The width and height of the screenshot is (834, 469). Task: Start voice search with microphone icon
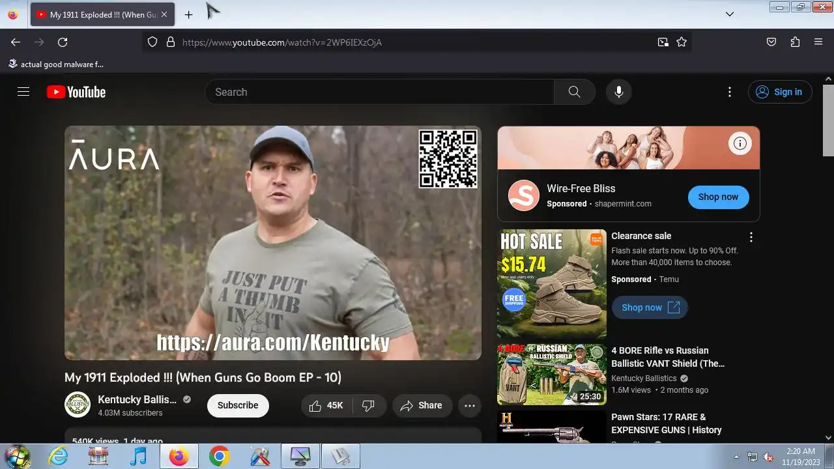[x=619, y=92]
